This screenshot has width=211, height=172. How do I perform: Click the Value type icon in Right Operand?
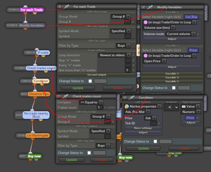click(184, 106)
